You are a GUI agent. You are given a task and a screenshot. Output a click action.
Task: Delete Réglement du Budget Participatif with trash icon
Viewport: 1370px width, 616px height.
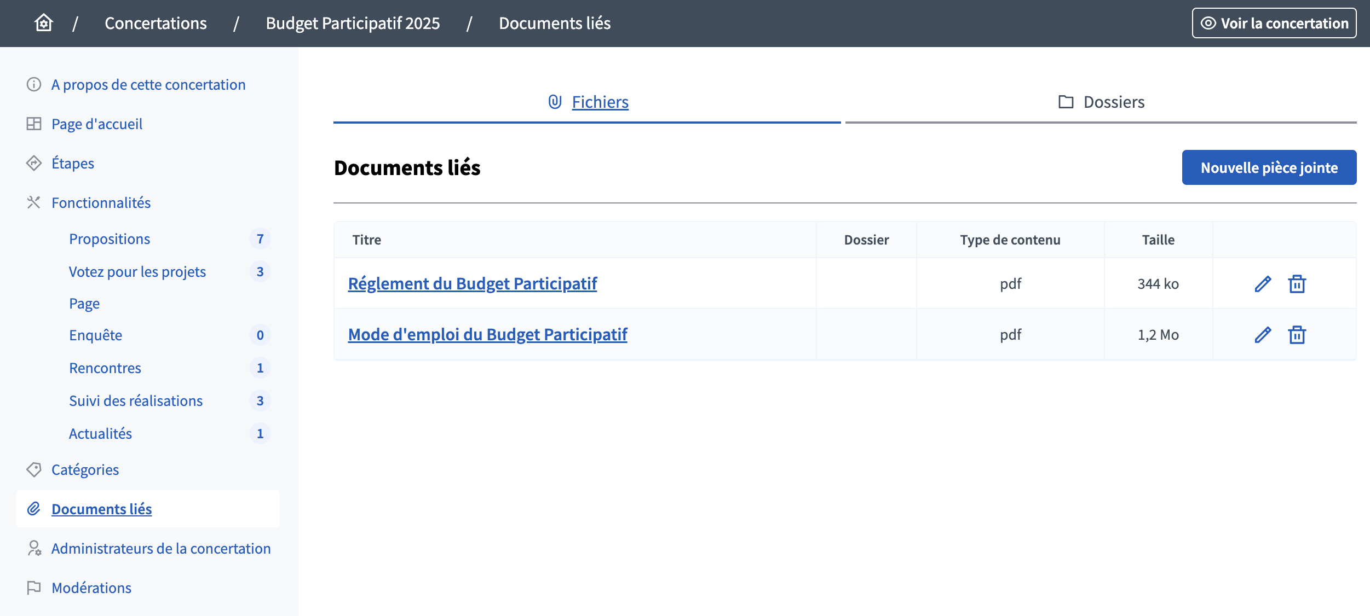pyautogui.click(x=1297, y=284)
